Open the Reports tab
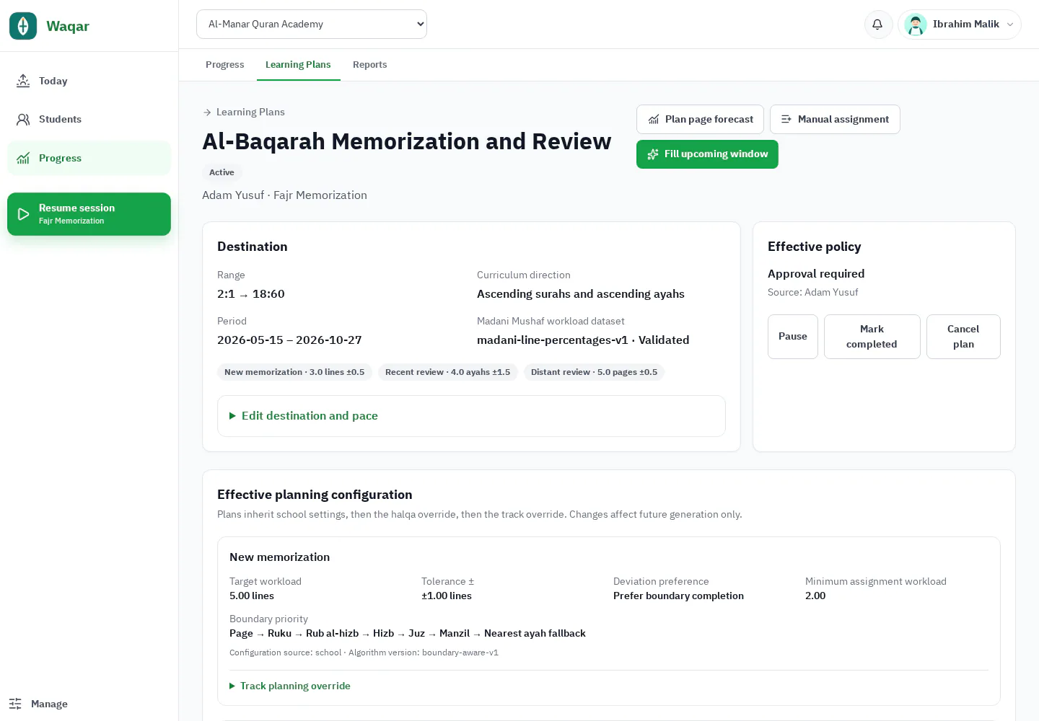Screen dimensions: 1039x721 tap(370, 65)
